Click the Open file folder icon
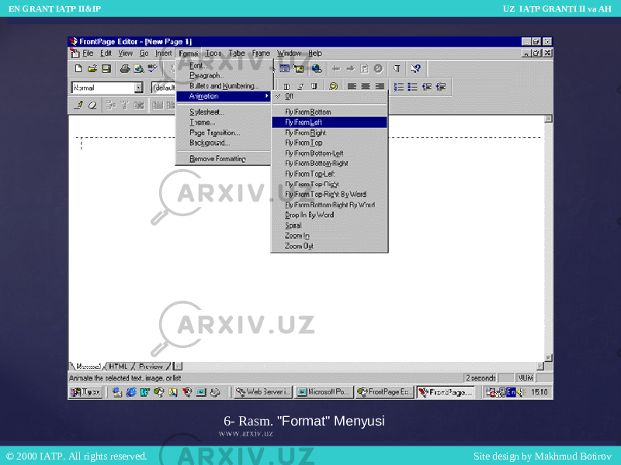 (x=92, y=69)
